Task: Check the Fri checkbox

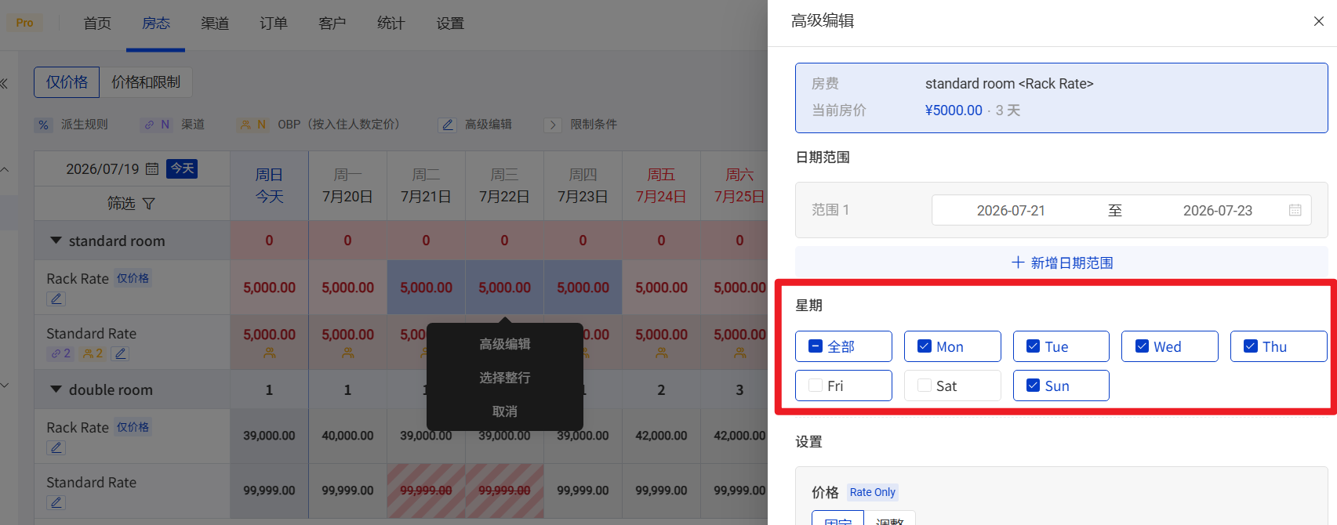Action: [816, 386]
